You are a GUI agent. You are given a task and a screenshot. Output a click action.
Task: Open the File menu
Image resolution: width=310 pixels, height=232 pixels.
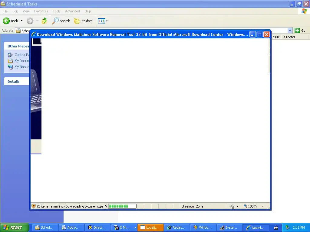[5, 11]
